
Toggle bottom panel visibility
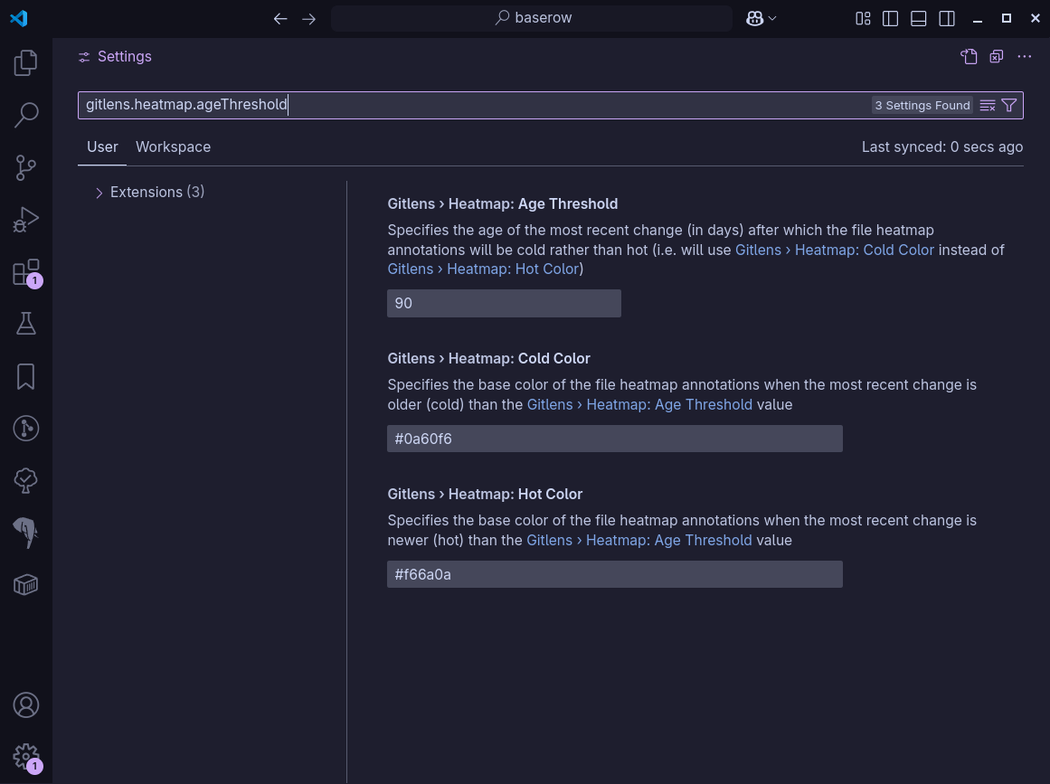pos(918,19)
